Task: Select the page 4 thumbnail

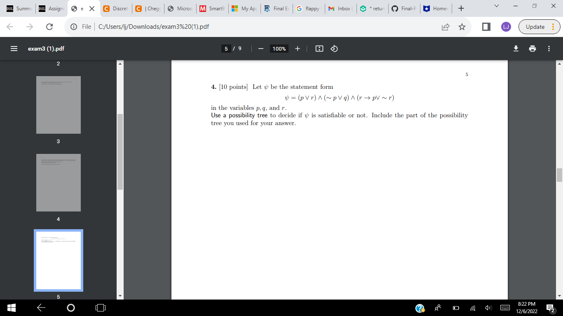Action: 59,183
